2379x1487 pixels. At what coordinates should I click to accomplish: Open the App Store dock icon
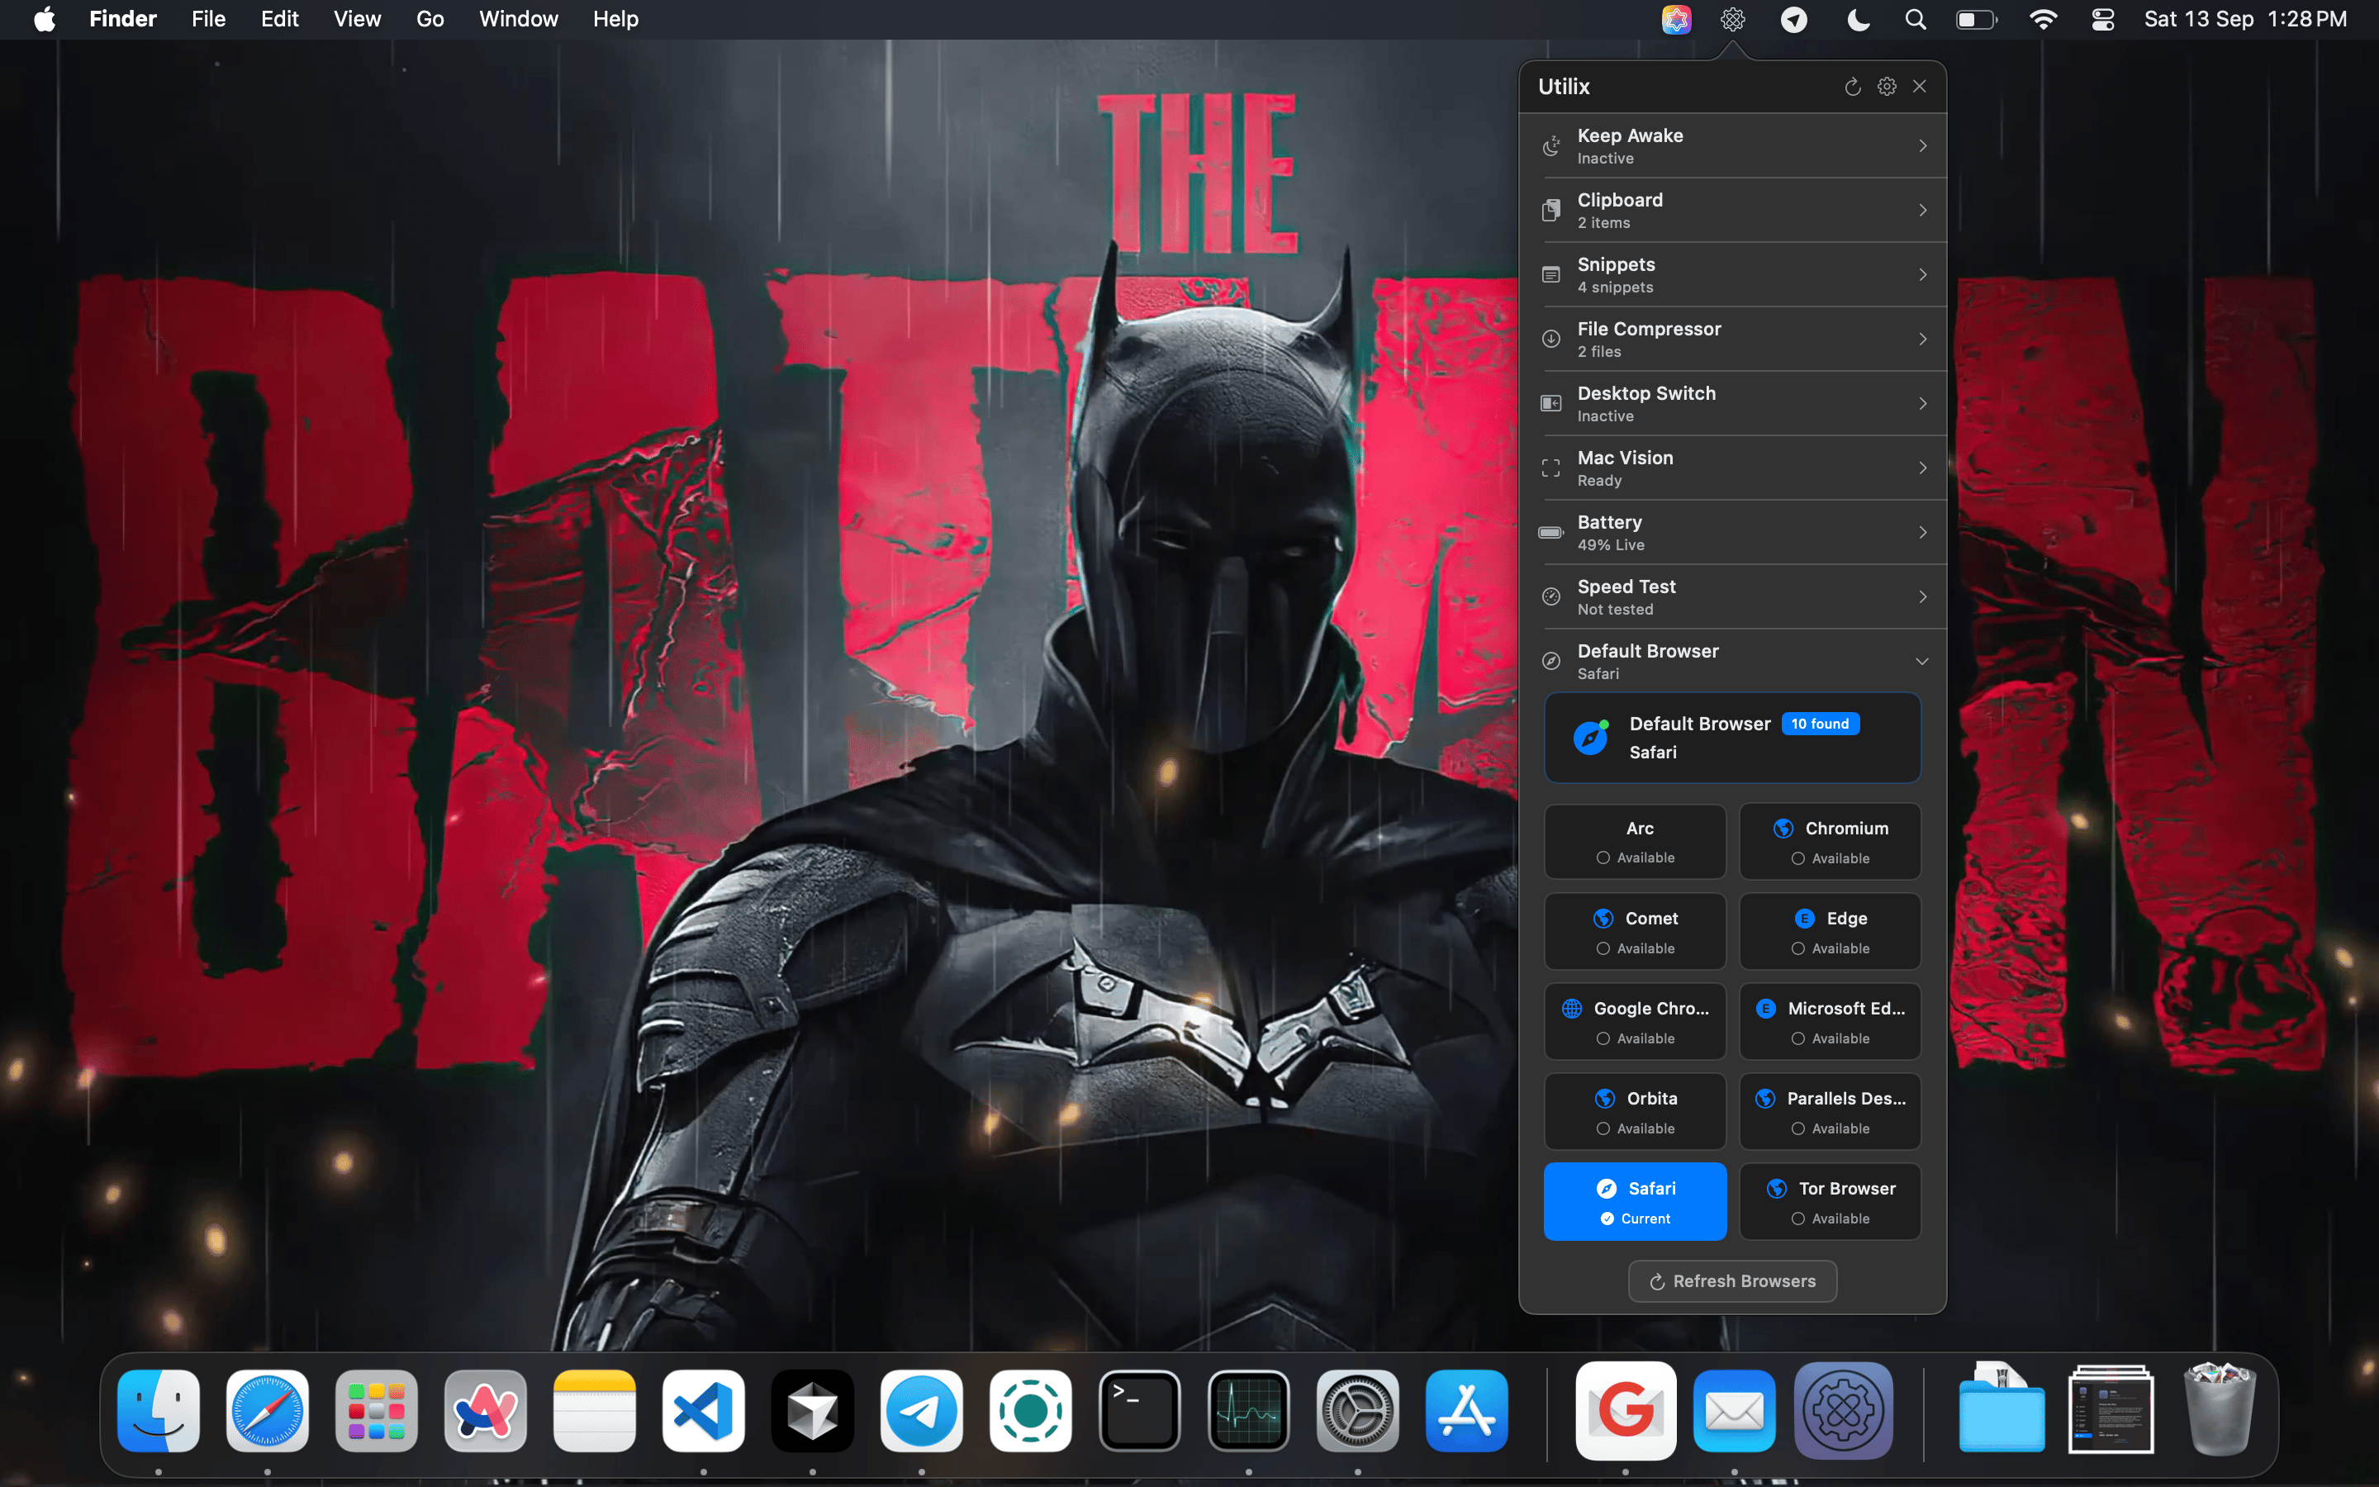[1467, 1410]
